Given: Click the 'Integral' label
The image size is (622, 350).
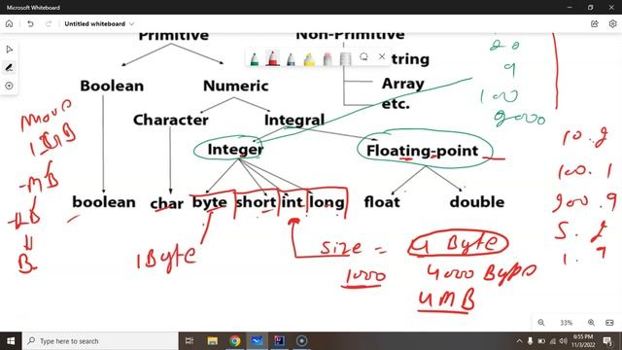Looking at the screenshot, I should click(x=294, y=121).
